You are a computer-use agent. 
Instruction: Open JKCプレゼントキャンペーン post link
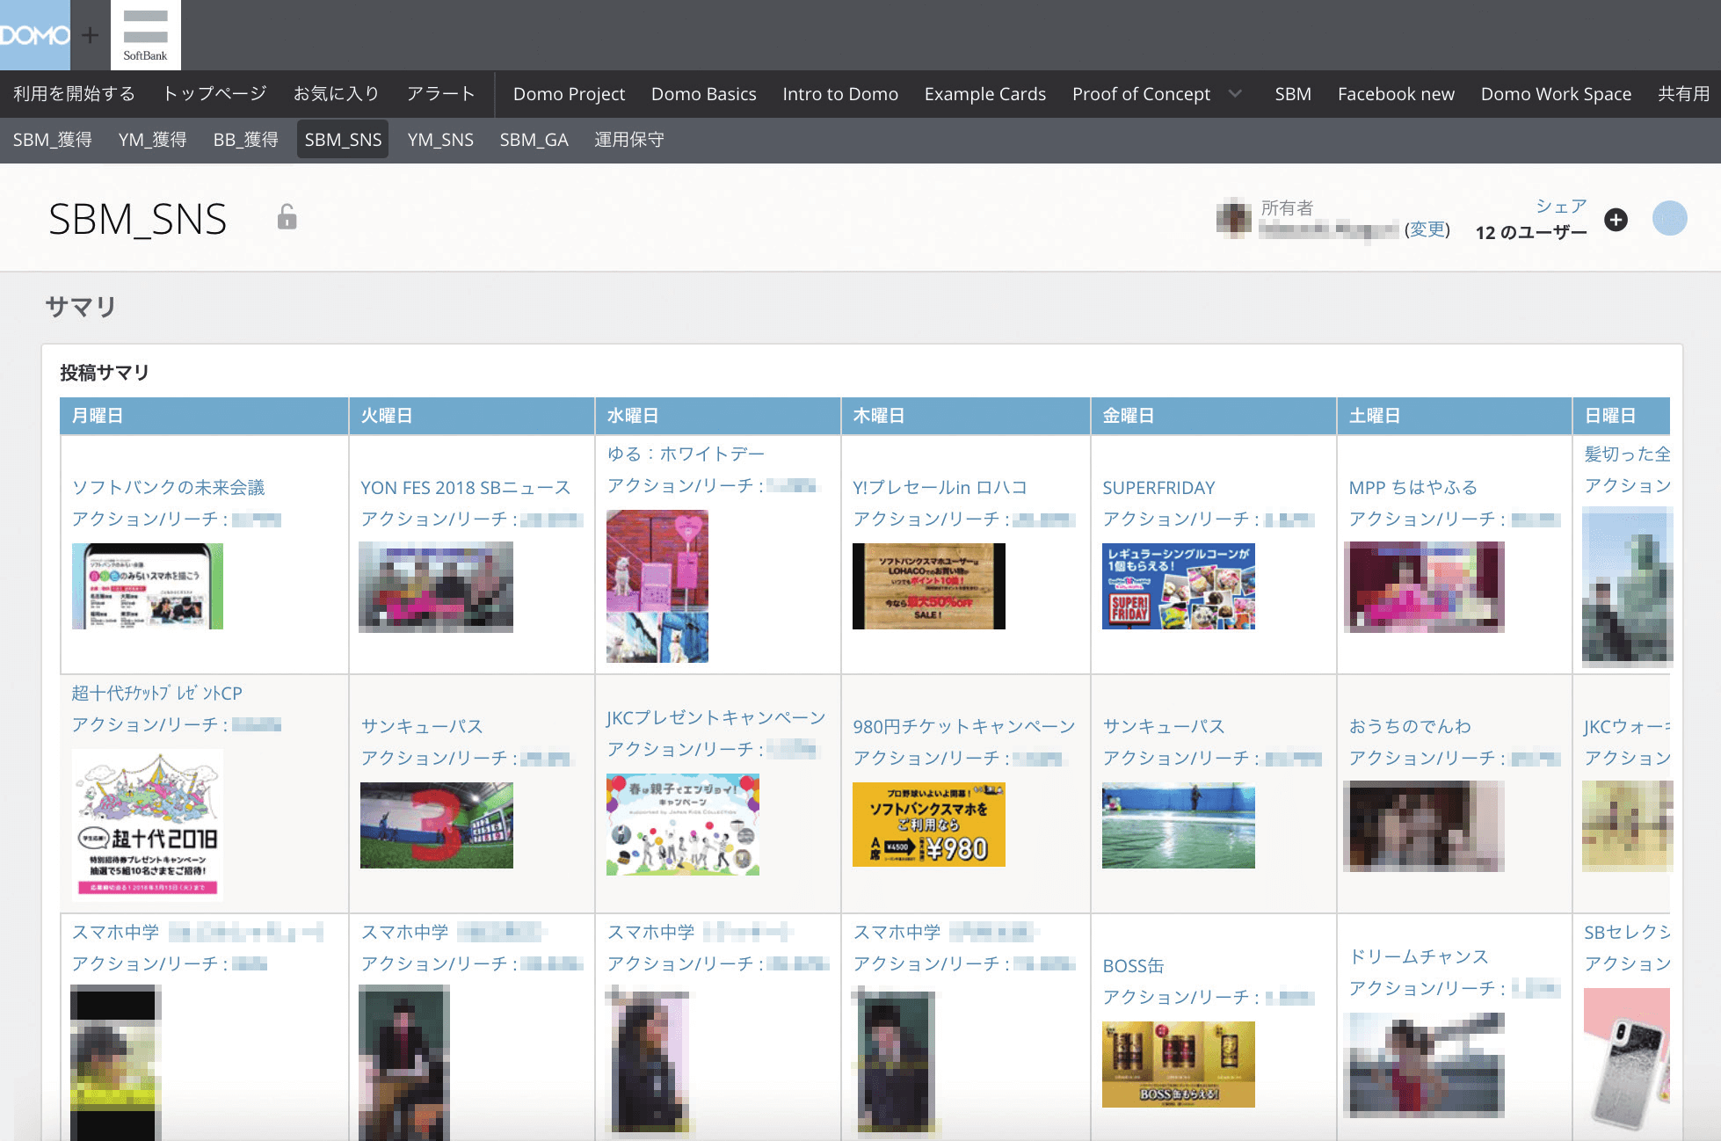click(x=715, y=717)
